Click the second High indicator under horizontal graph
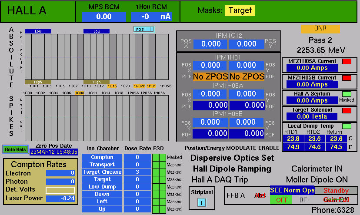 point(97,82)
